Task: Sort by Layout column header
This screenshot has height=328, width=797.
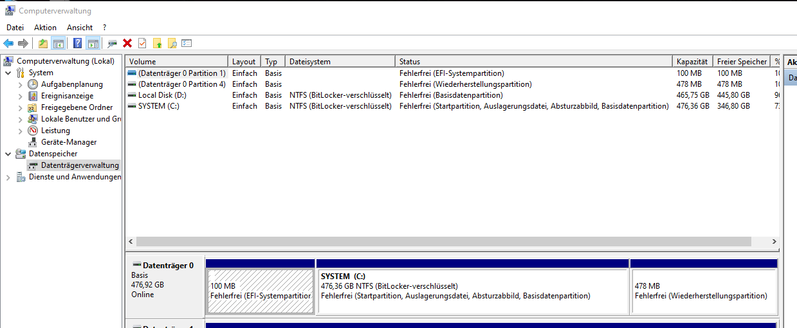Action: [x=245, y=62]
